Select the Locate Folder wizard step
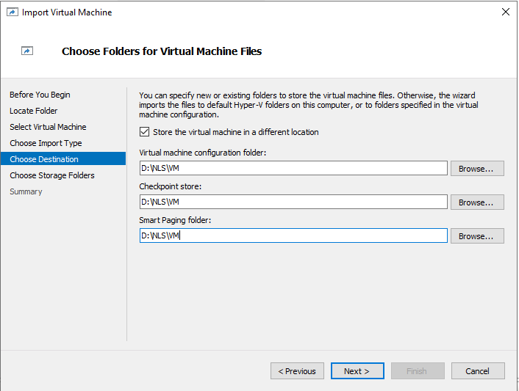 (x=33, y=111)
